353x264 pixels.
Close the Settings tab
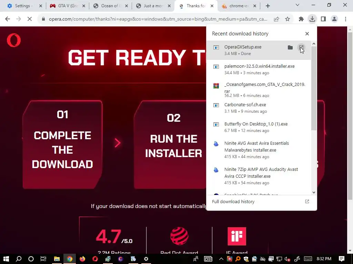click(x=41, y=6)
